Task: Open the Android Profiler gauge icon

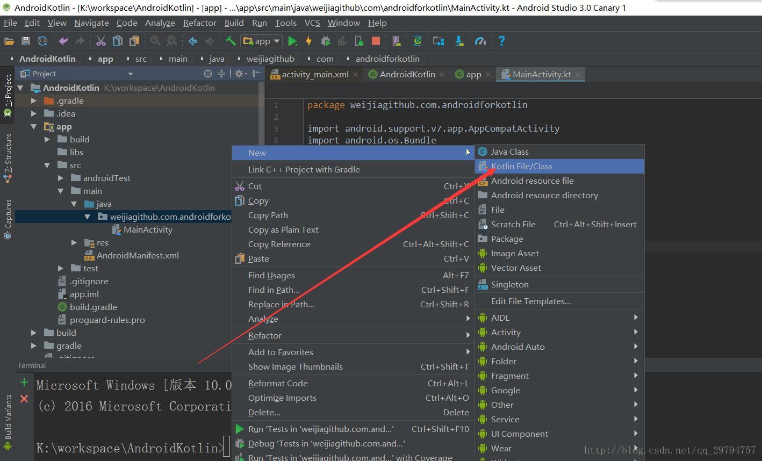Action: coord(480,41)
